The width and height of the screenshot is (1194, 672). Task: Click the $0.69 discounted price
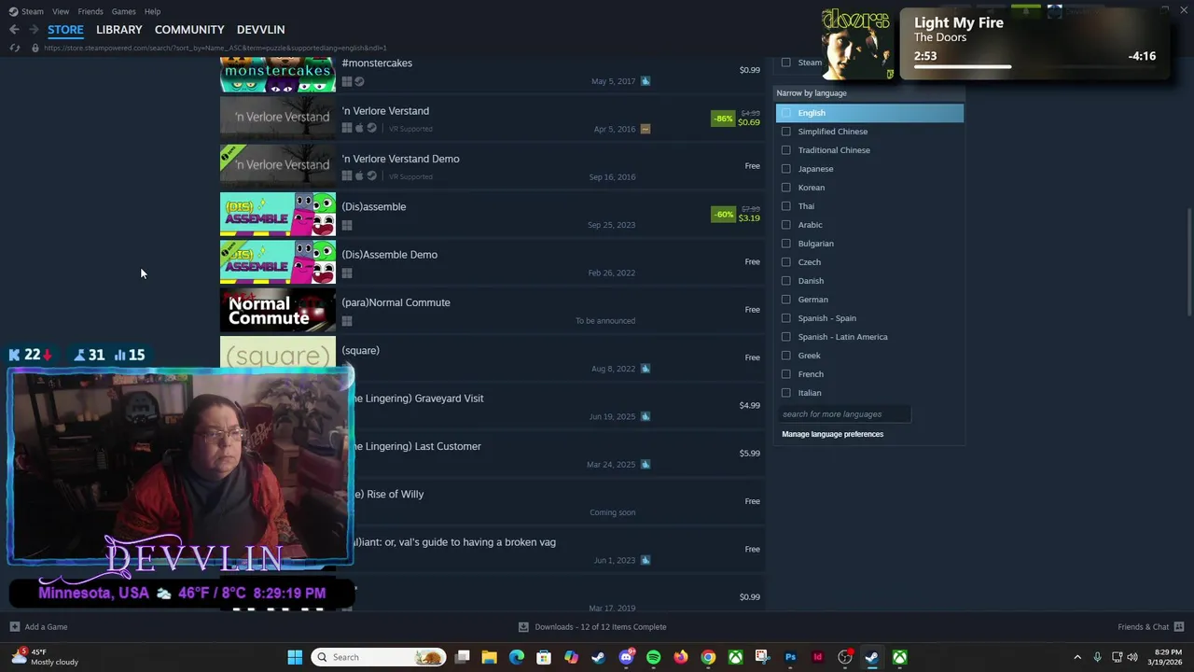(x=749, y=123)
